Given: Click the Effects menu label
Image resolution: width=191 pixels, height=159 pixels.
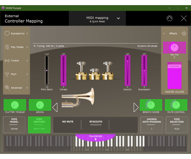Looking at the screenshot, I should click(x=173, y=33).
